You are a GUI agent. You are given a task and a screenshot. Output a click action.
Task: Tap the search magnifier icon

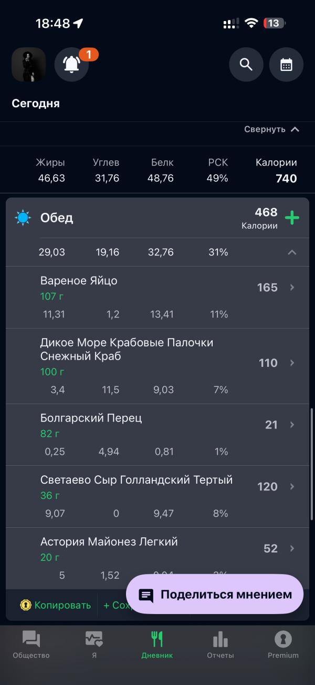point(246,65)
